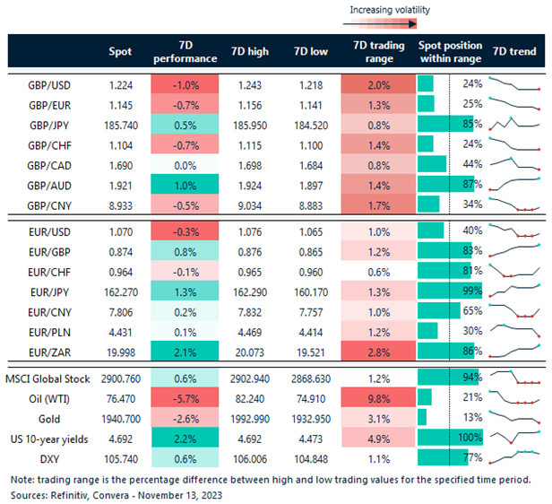
Task: Click the Sources: Refinitiv, Convera footnote
Action: [x=116, y=492]
